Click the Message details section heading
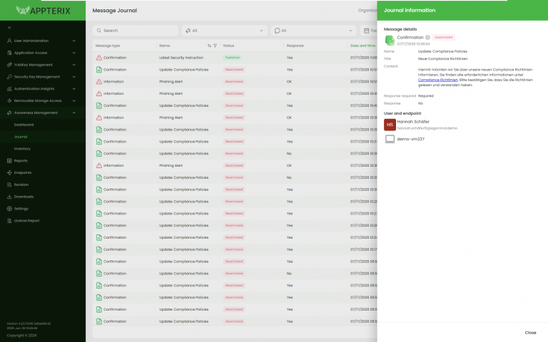 coord(400,29)
